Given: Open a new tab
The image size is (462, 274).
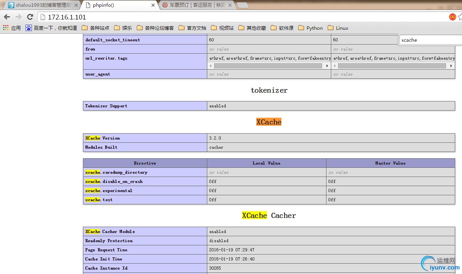Looking at the screenshot, I should 242,6.
